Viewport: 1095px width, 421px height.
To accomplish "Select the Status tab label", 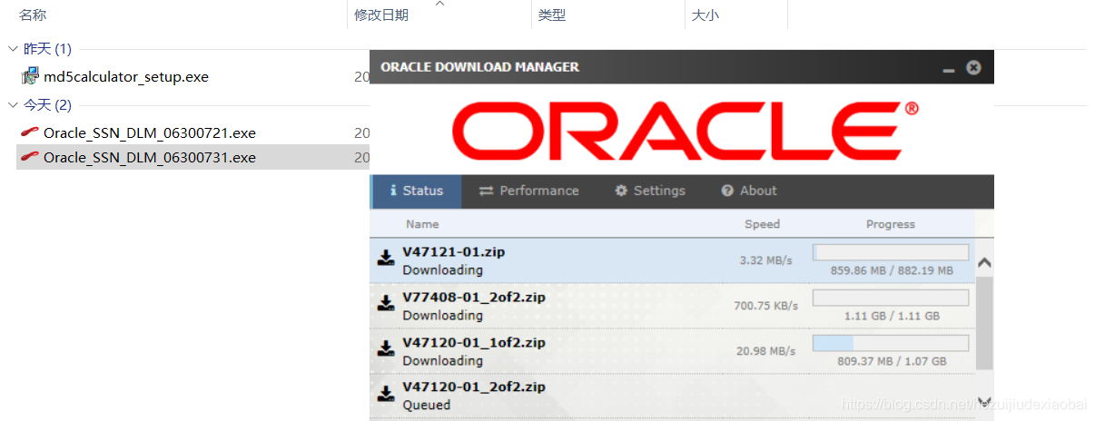I will 423,191.
